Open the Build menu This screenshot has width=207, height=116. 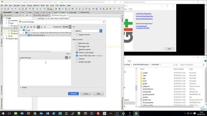[43, 5]
